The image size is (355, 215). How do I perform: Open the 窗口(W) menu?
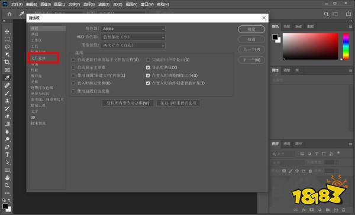pos(147,4)
